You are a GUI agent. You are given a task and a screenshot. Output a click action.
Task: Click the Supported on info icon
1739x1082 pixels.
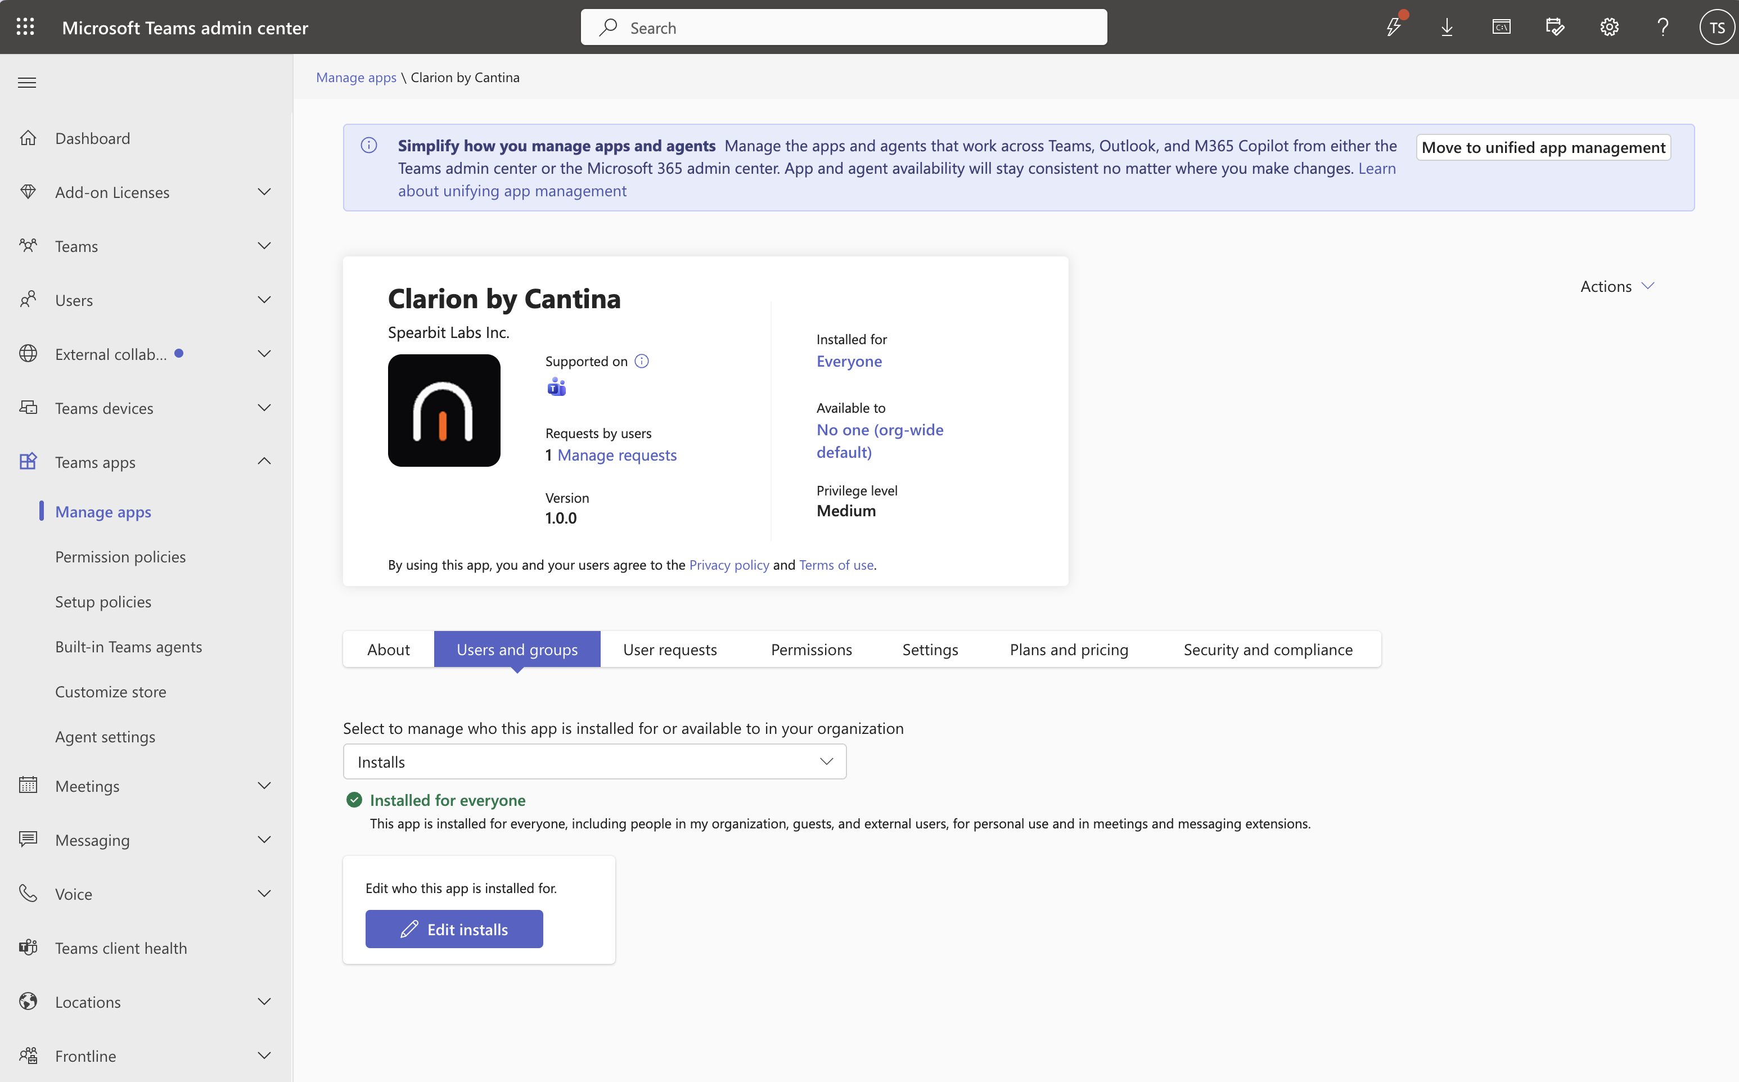(x=642, y=362)
